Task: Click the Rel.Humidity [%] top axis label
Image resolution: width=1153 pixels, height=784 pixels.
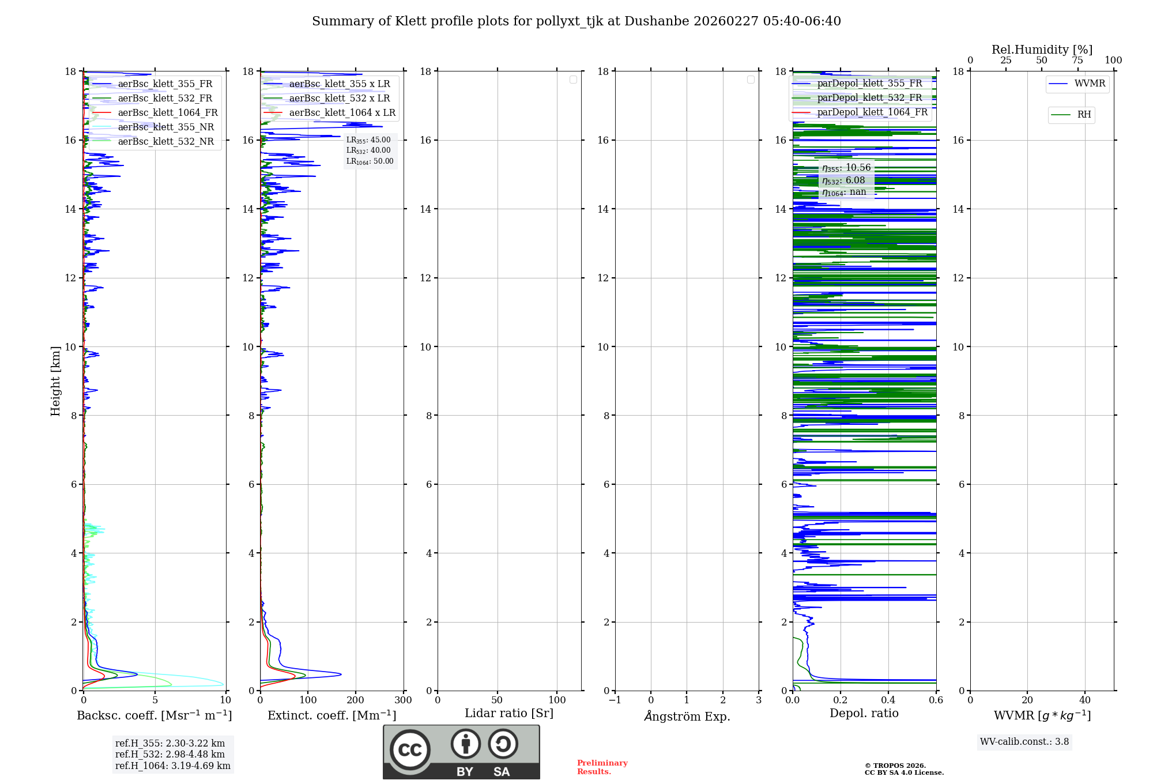Action: click(1042, 50)
